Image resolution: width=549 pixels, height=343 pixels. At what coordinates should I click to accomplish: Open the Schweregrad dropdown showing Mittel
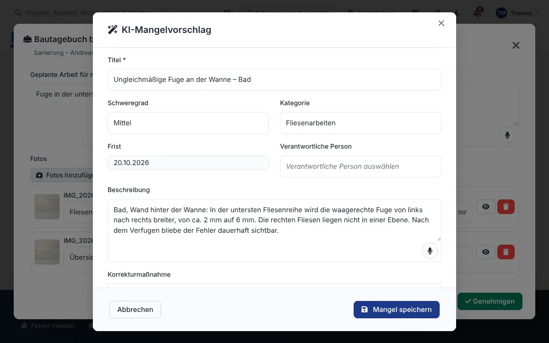188,123
